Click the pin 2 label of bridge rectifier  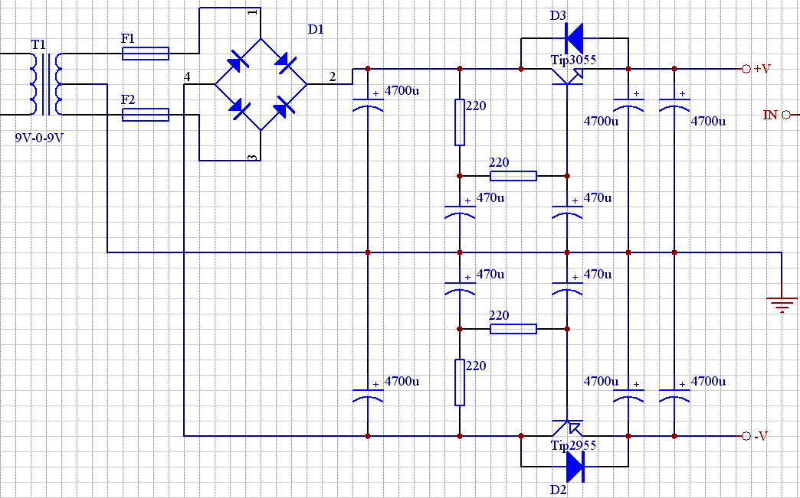point(332,76)
